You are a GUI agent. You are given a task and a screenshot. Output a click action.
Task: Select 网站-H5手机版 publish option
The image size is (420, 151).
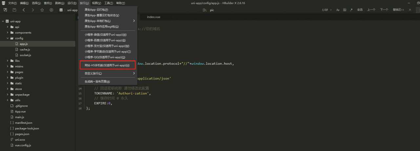coord(108,65)
